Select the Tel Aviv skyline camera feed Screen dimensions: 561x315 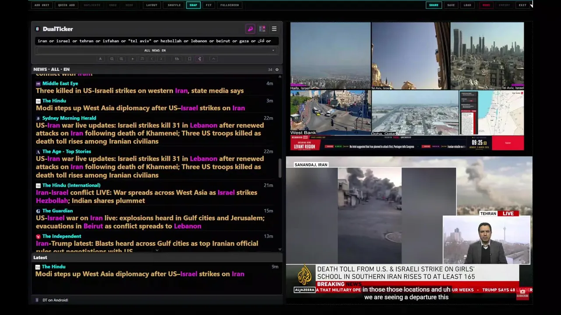(487, 56)
